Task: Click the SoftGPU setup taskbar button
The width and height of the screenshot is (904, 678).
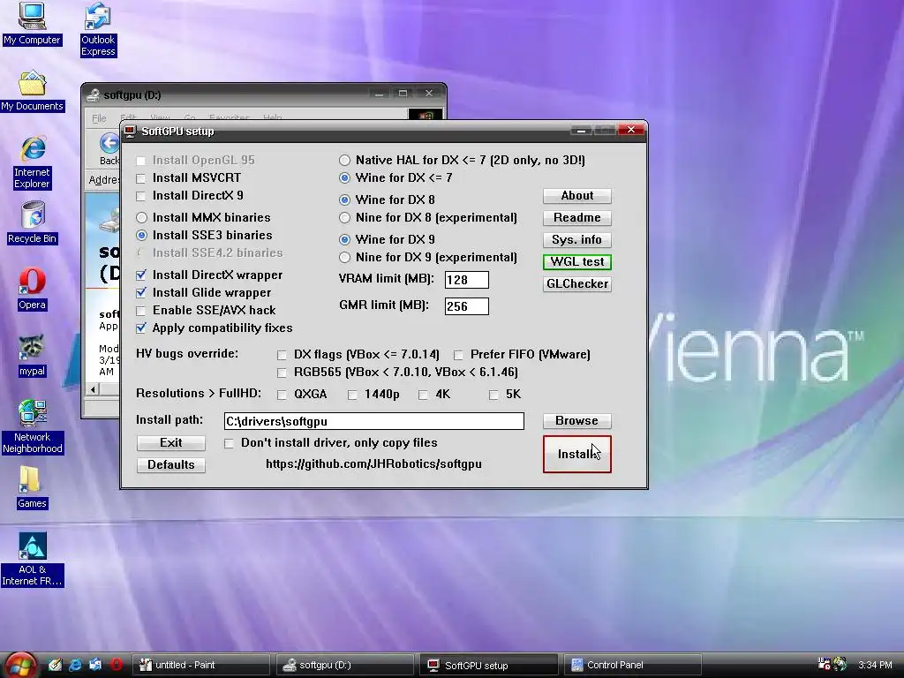Action: click(489, 666)
